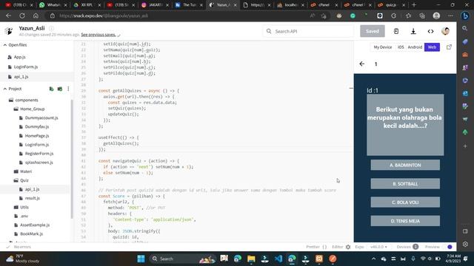Expand the Utils folder
The height and width of the screenshot is (266, 474).
coord(21,207)
